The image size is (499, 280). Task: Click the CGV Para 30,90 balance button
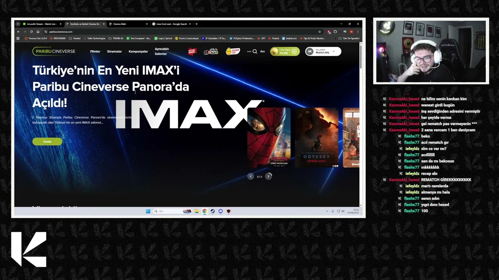285,51
